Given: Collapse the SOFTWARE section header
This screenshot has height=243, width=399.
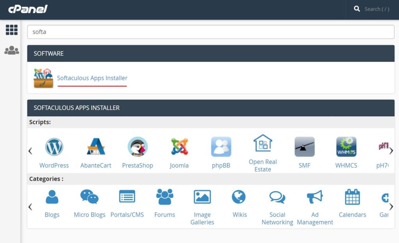Looking at the screenshot, I should tap(211, 53).
